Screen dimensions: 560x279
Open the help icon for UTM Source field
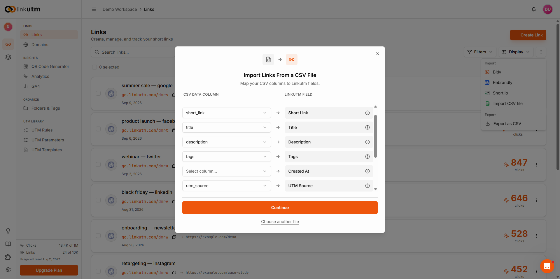[x=367, y=186]
